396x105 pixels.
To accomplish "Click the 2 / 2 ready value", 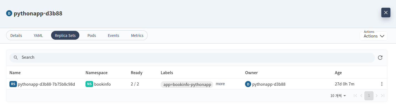I will tap(135, 84).
